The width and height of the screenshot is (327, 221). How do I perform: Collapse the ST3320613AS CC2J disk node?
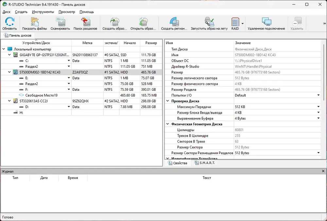tap(9, 101)
